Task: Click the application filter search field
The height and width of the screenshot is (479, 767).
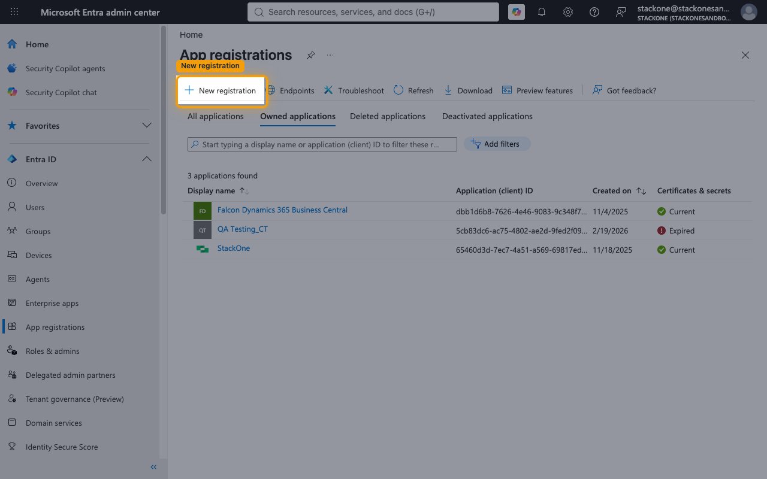Action: 322,144
